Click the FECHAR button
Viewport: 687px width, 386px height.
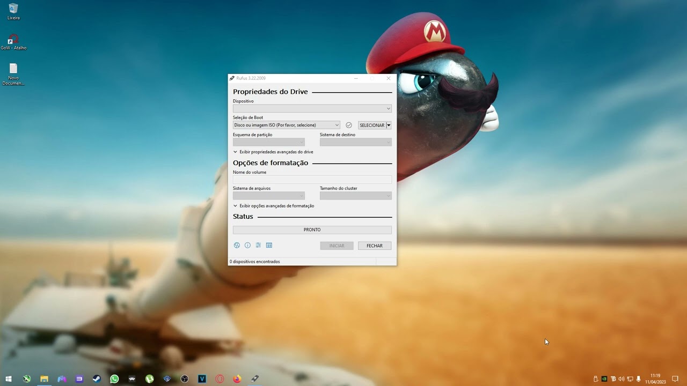375,246
